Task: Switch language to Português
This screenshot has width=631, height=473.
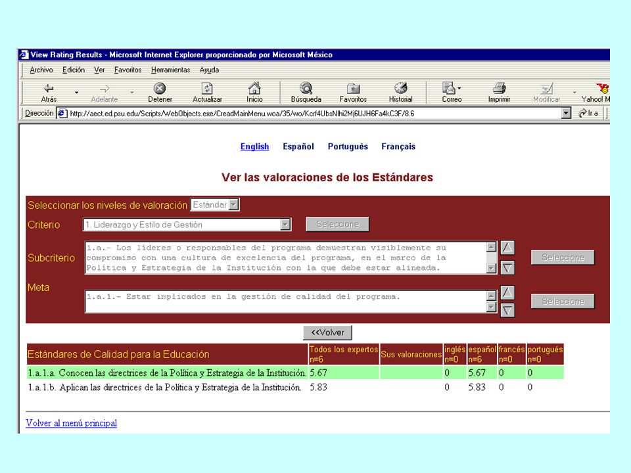Action: [348, 146]
